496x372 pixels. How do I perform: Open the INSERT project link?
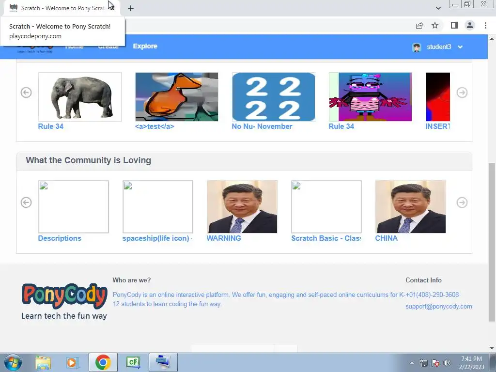click(438, 126)
